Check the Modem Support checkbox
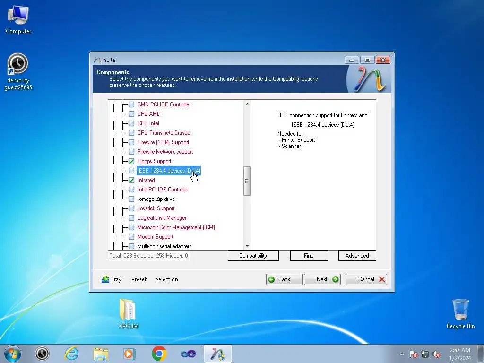484x363 pixels. [131, 237]
